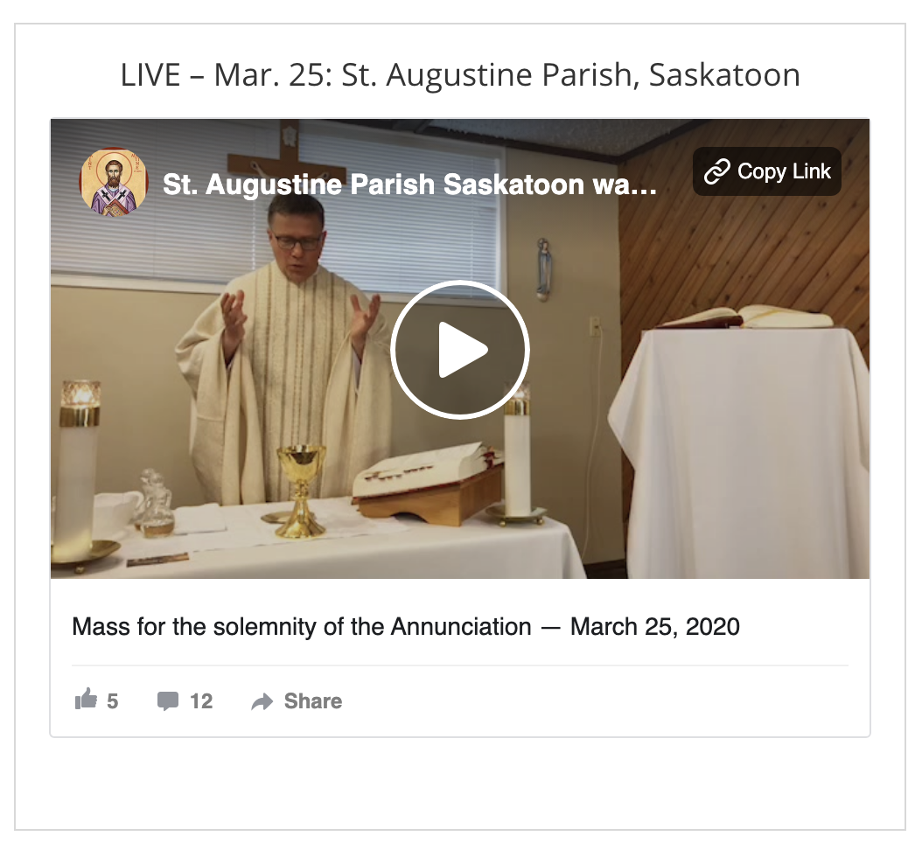Like the post with thumbs-up icon
The height and width of the screenshot is (843, 922).
[86, 700]
